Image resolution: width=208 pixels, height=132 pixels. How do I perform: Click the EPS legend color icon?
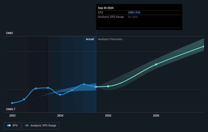tap(9, 125)
